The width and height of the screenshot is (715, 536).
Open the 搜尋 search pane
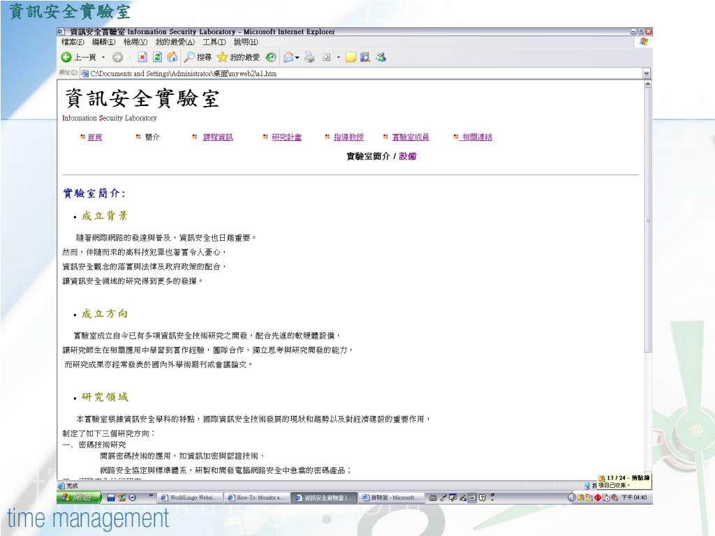click(x=198, y=57)
